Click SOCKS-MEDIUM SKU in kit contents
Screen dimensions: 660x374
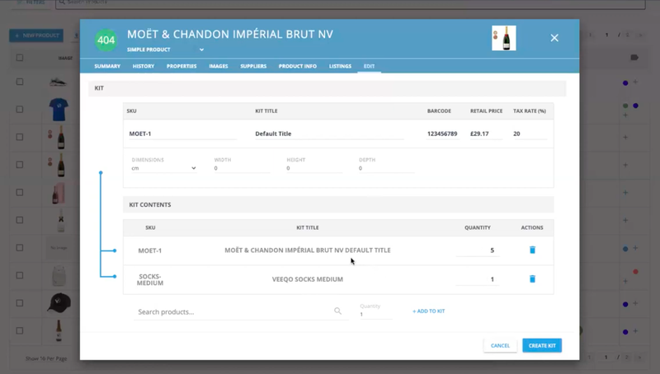click(150, 279)
